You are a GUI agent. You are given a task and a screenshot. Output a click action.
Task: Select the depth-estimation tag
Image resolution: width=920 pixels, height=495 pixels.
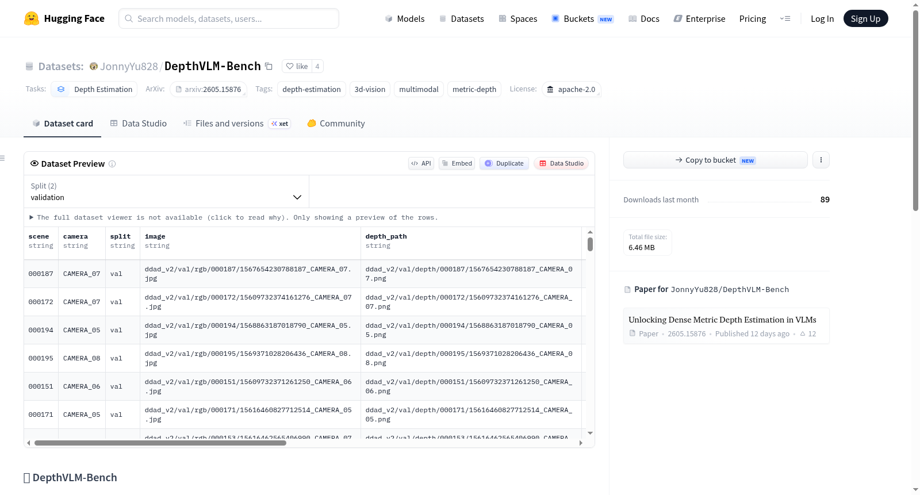point(312,89)
